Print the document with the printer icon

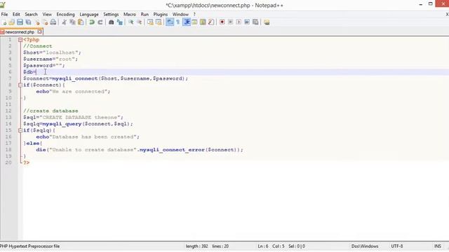click(53, 22)
